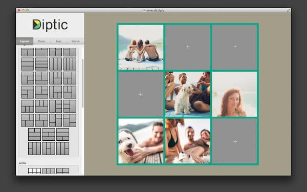Pick layout: tall left column, large cell above two small
This screenshot has width=307, height=192.
coord(56,92)
